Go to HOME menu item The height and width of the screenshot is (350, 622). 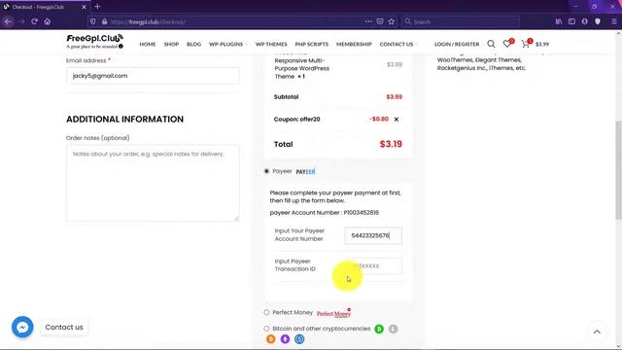point(148,44)
